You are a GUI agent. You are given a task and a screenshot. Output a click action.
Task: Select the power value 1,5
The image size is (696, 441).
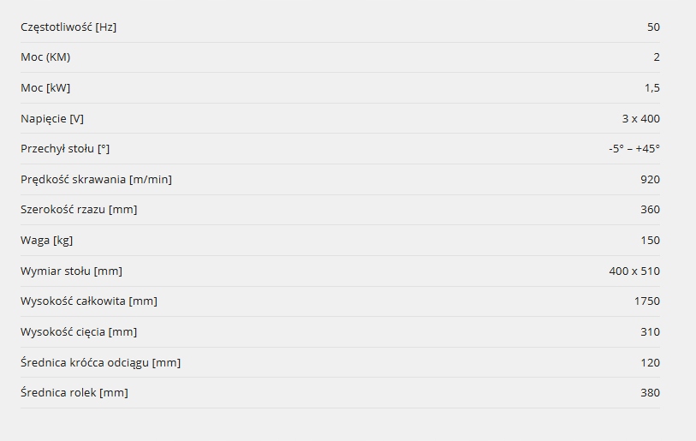[x=652, y=87]
